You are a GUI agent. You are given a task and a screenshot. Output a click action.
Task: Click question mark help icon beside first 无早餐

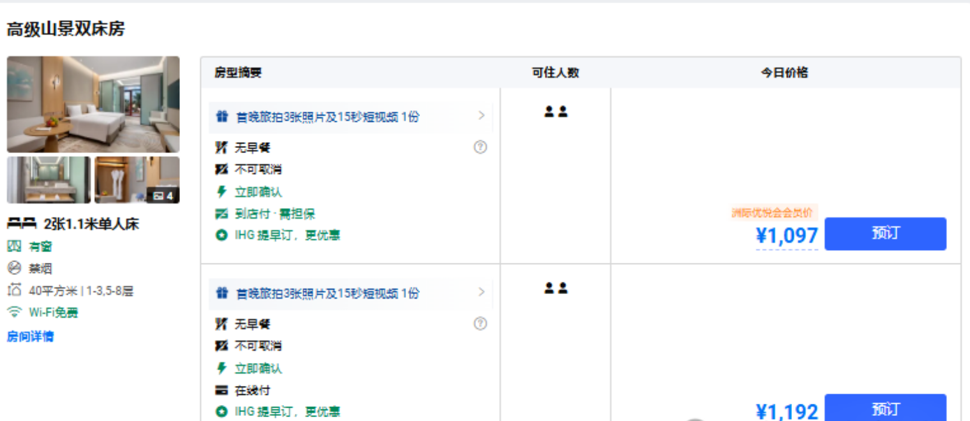tap(481, 147)
